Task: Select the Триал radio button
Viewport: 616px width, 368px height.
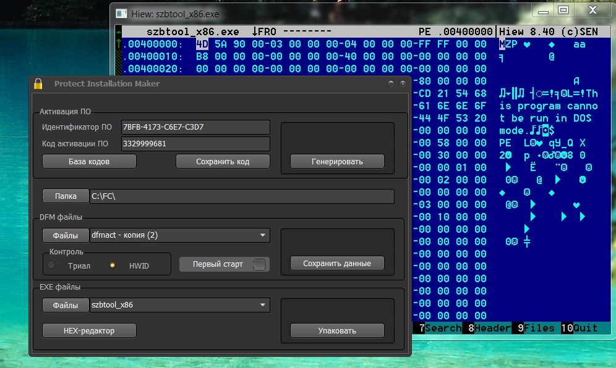Action: pyautogui.click(x=51, y=266)
